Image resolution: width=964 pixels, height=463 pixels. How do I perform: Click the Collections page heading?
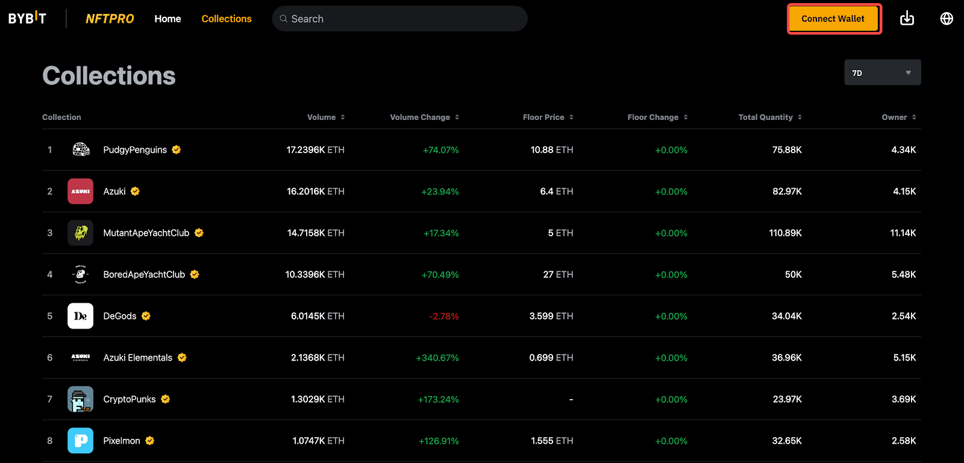tap(109, 76)
